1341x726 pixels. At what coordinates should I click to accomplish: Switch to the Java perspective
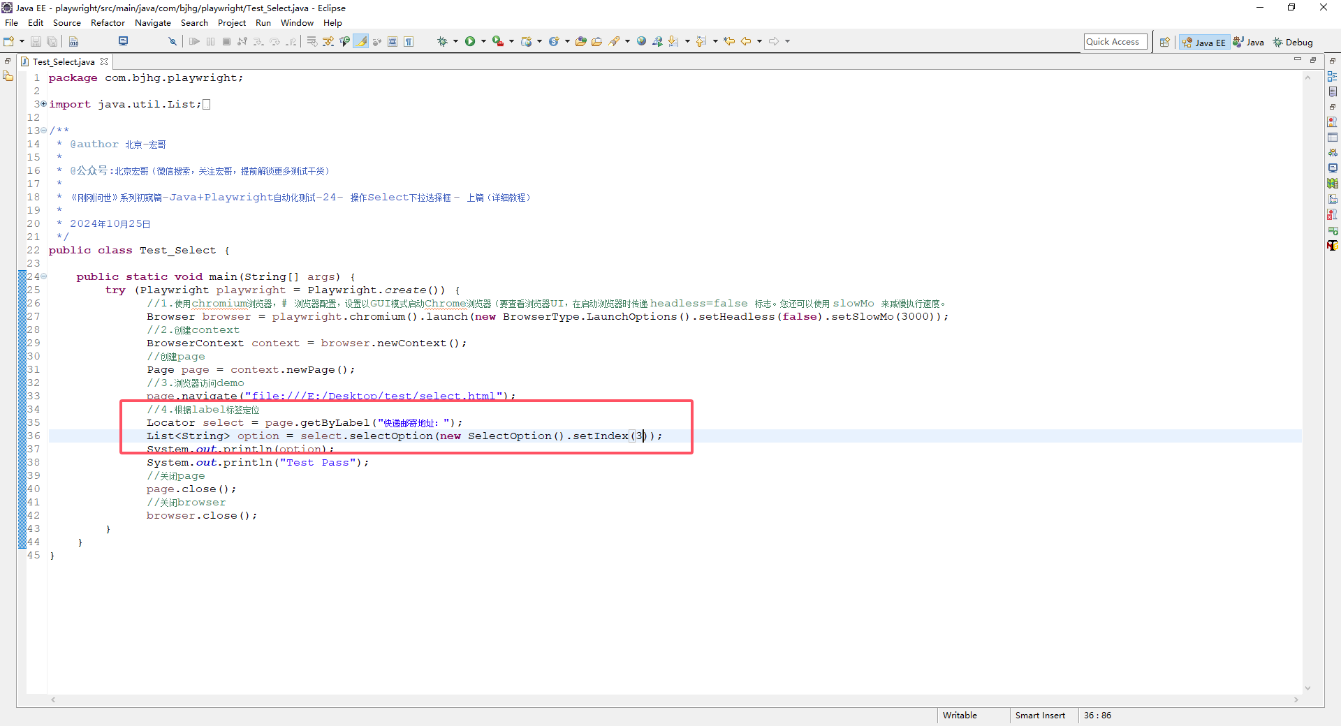(1249, 43)
